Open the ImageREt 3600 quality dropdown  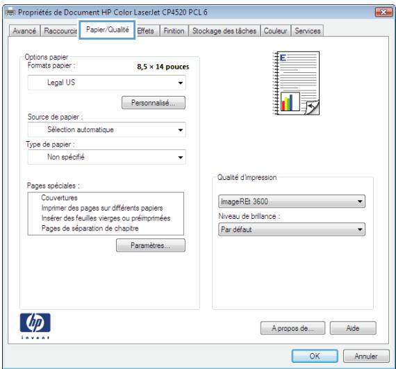[292, 202]
